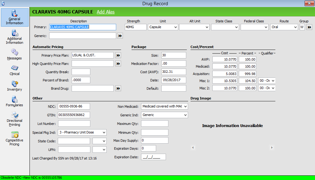Open Competitive Pricing section
The image size is (315, 180).
point(14,139)
